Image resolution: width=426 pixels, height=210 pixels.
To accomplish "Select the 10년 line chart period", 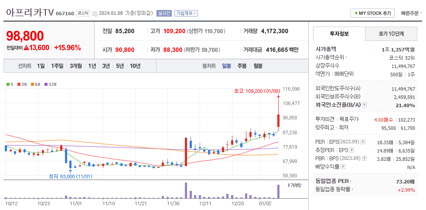I will (x=135, y=66).
